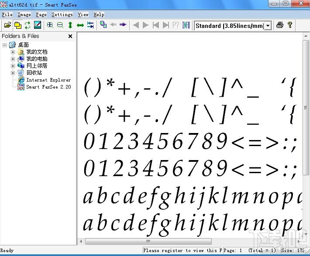Open the Standard resolution dropdown
310x256 pixels.
point(268,26)
